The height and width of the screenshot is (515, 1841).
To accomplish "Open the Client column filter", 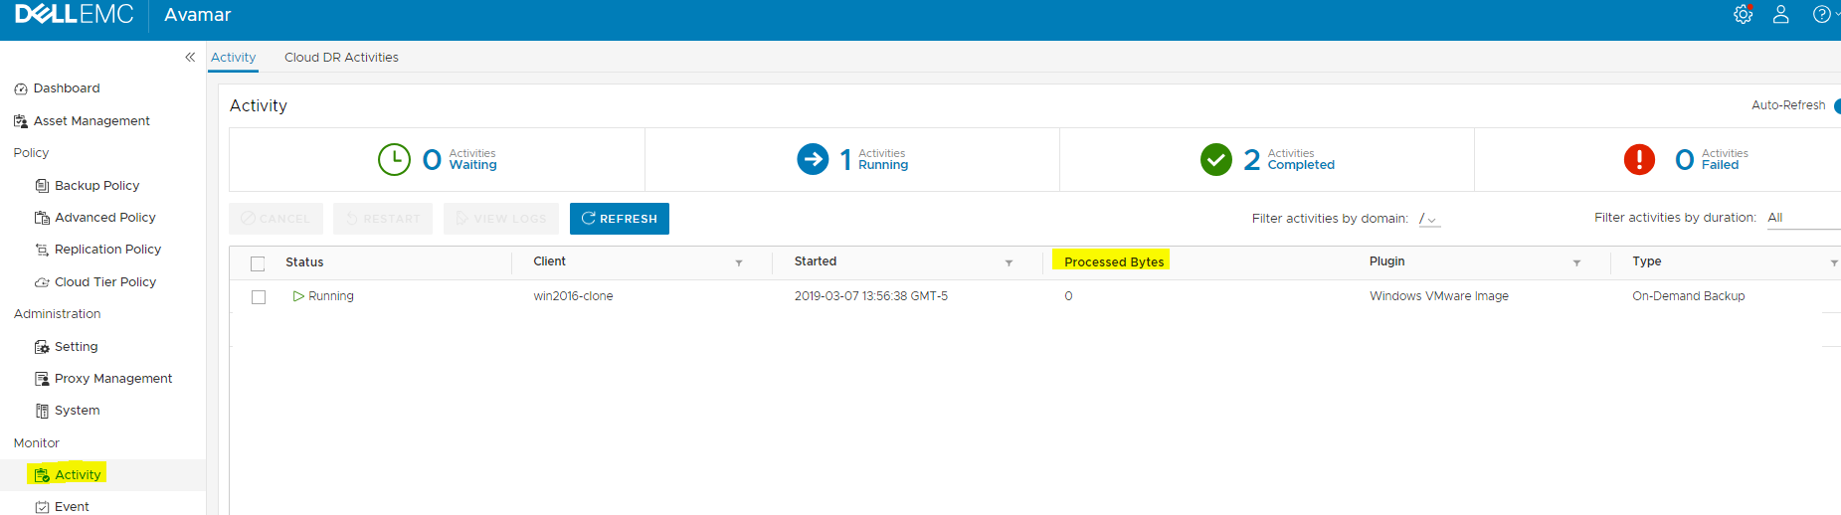I will [739, 263].
